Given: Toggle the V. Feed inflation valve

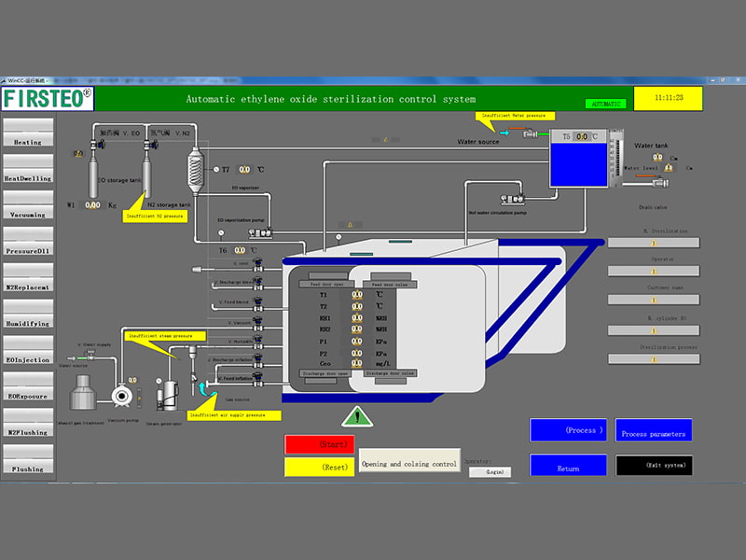Looking at the screenshot, I should click(x=258, y=379).
